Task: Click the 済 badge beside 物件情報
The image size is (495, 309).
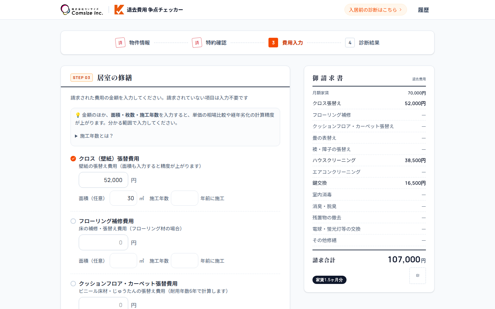Action: (x=120, y=43)
